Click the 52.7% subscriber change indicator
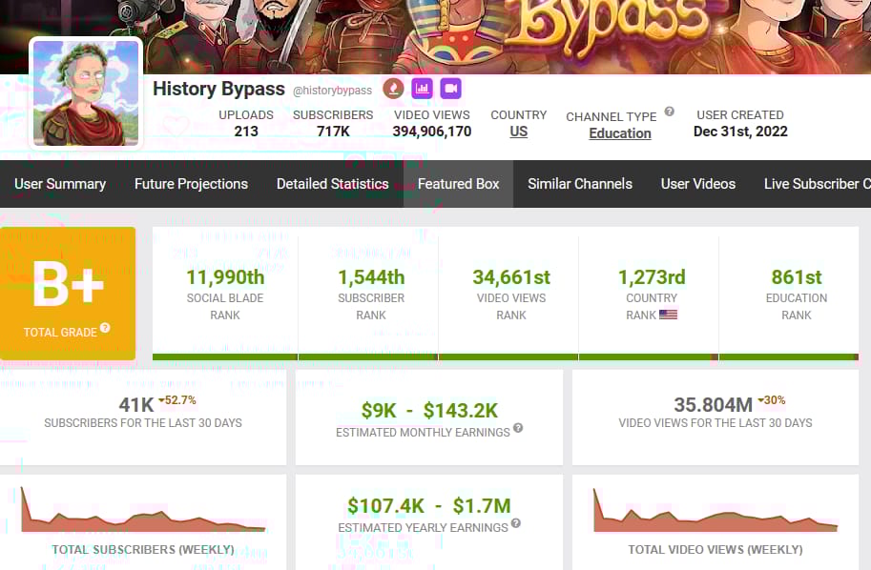Viewport: 871px width, 570px height. coord(177,400)
